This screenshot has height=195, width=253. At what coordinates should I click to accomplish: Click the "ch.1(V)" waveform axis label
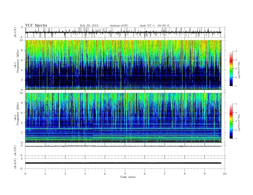pyautogui.click(x=15, y=32)
